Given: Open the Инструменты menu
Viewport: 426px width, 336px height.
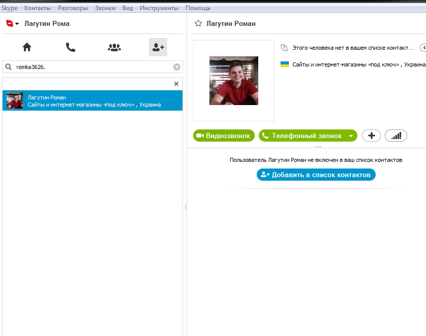Looking at the screenshot, I should pos(159,8).
